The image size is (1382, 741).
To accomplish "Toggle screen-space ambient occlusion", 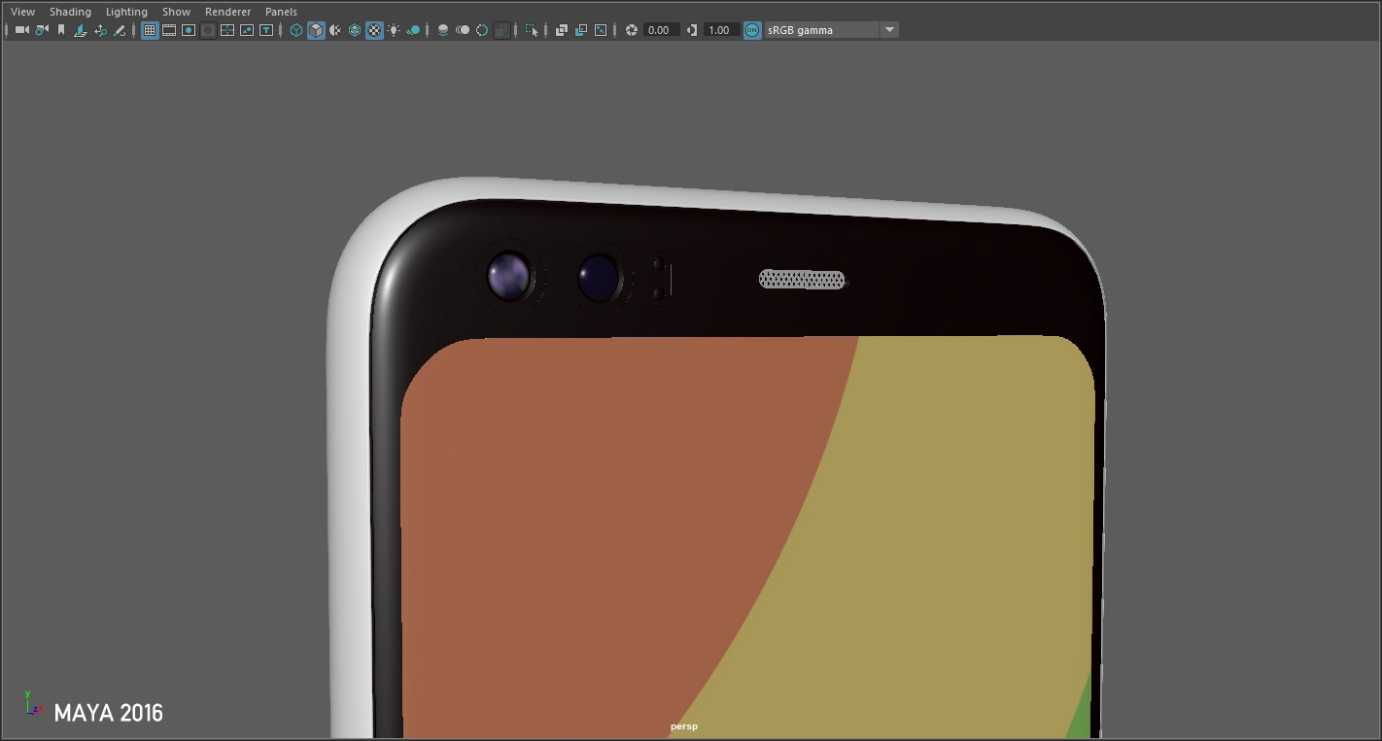I will [442, 29].
